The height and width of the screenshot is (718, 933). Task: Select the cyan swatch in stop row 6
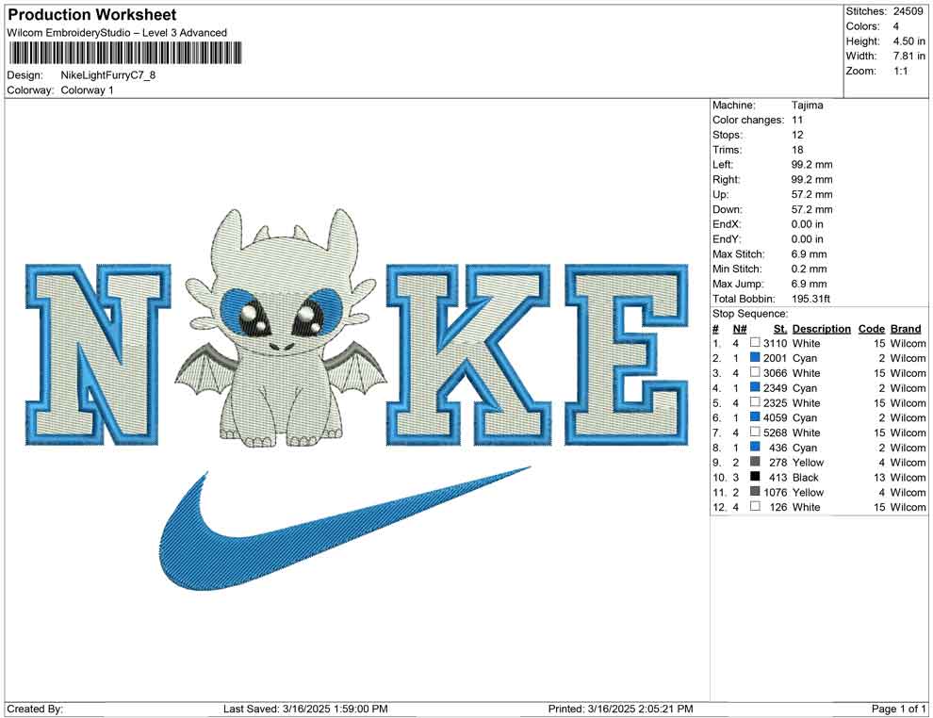(755, 416)
